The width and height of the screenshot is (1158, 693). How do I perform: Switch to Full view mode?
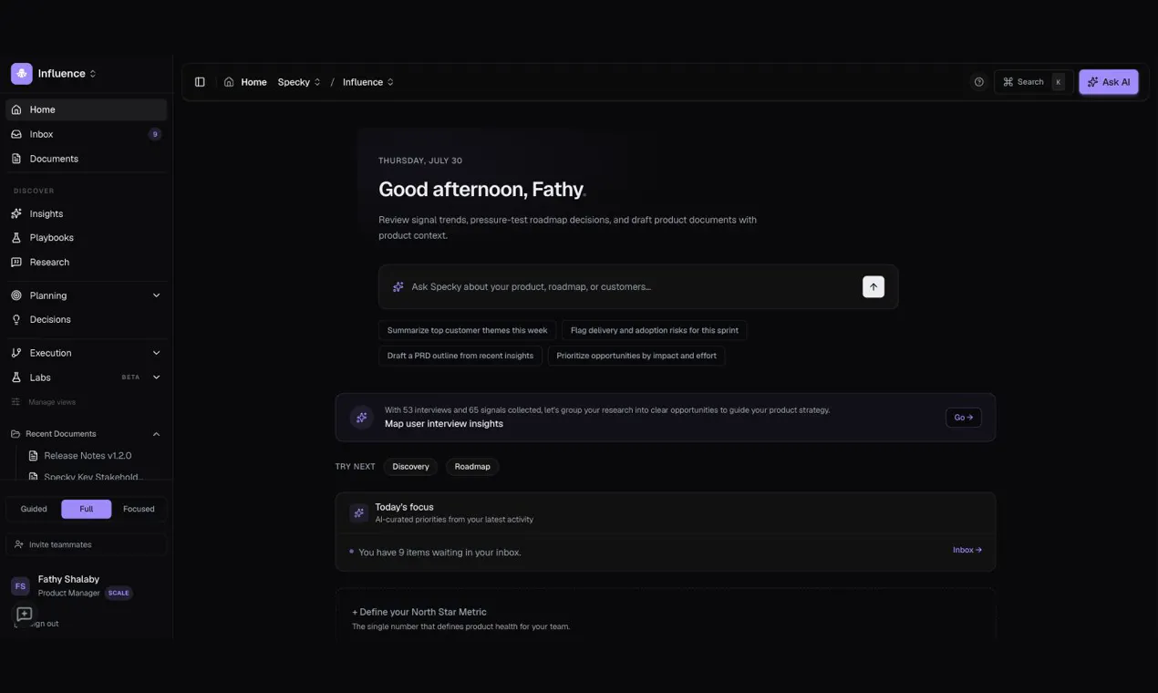87,509
